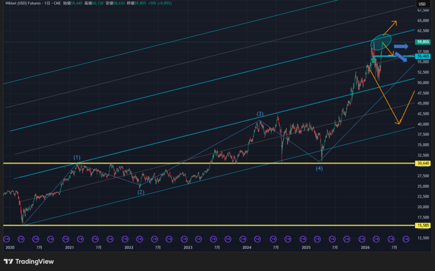Click the wave (3) label
435x271 pixels.
[260, 114]
